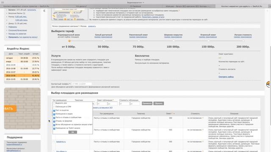Image resolution: width=271 pixels, height=152 pixels.
Task: Open the infographic thumbnail image
Action: (x=69, y=14)
